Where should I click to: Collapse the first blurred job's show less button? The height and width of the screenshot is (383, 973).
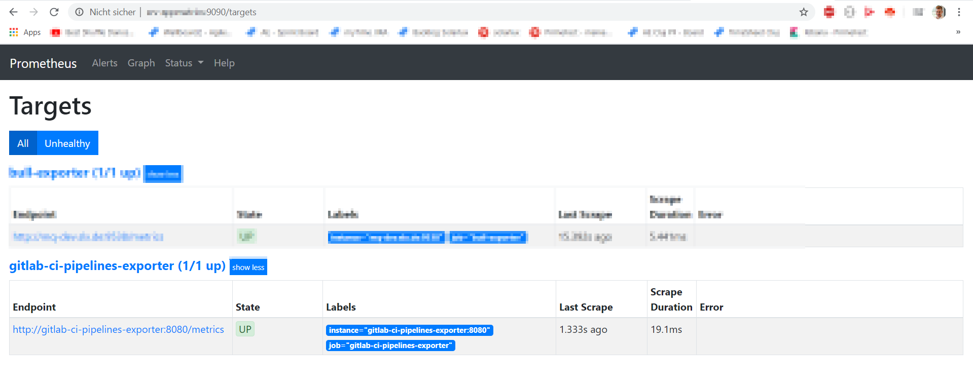pyautogui.click(x=163, y=174)
